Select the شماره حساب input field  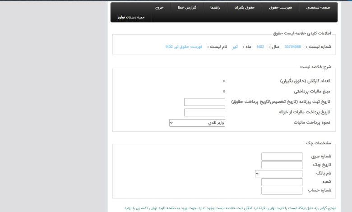(x=282, y=191)
